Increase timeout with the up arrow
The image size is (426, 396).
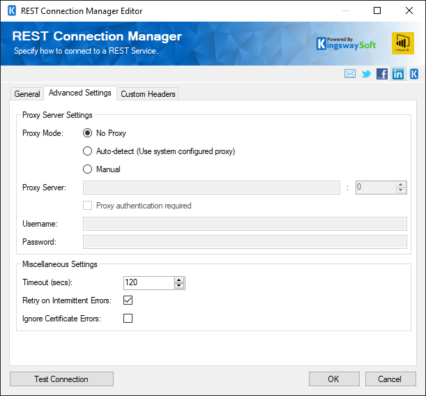179,280
